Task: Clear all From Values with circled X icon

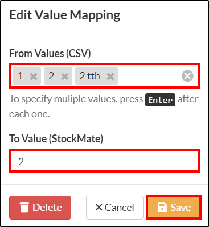Action: [x=187, y=76]
